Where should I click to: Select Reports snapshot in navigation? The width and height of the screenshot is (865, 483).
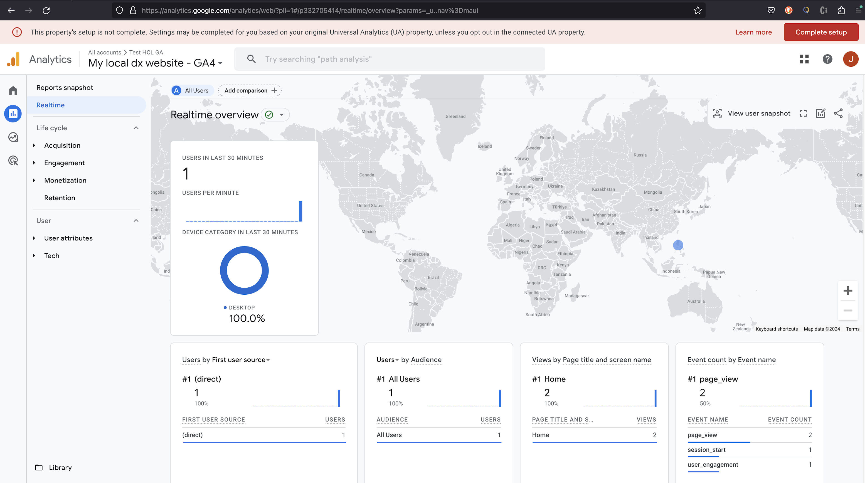tap(65, 88)
